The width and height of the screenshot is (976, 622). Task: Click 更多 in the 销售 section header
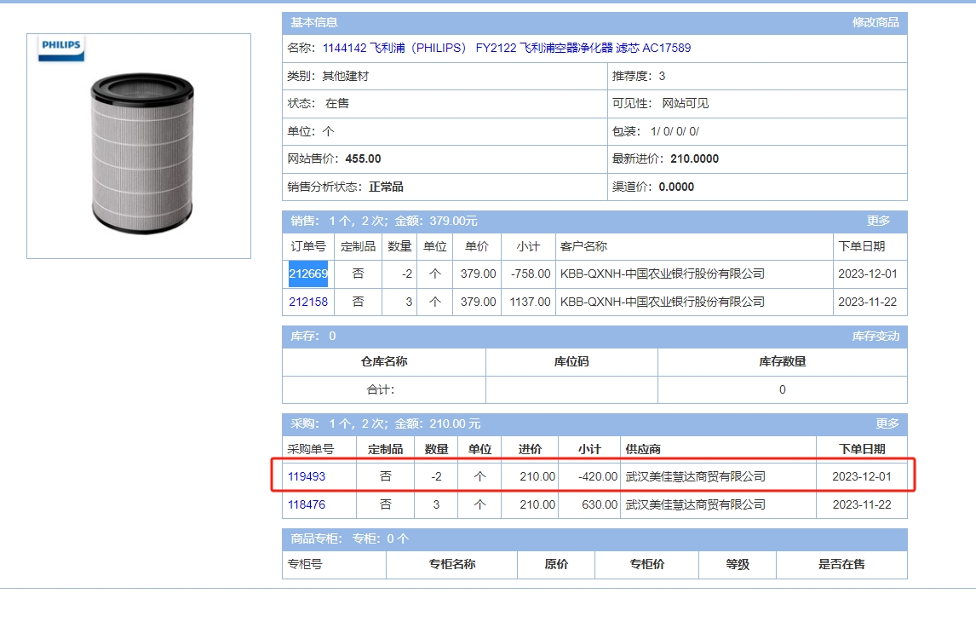point(878,221)
